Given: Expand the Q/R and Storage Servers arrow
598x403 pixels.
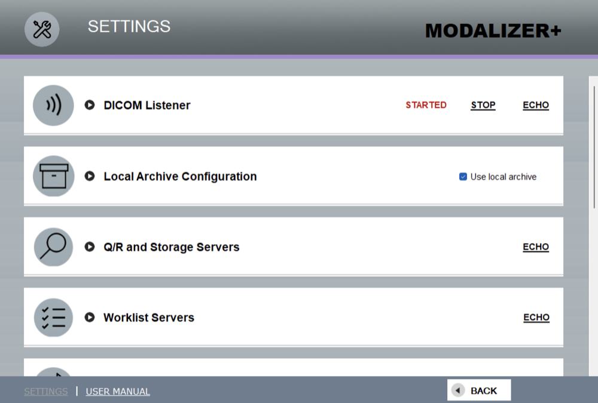Looking at the screenshot, I should click(90, 247).
